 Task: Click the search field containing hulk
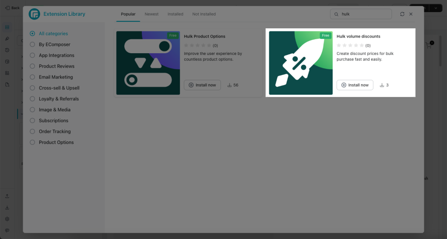361,14
